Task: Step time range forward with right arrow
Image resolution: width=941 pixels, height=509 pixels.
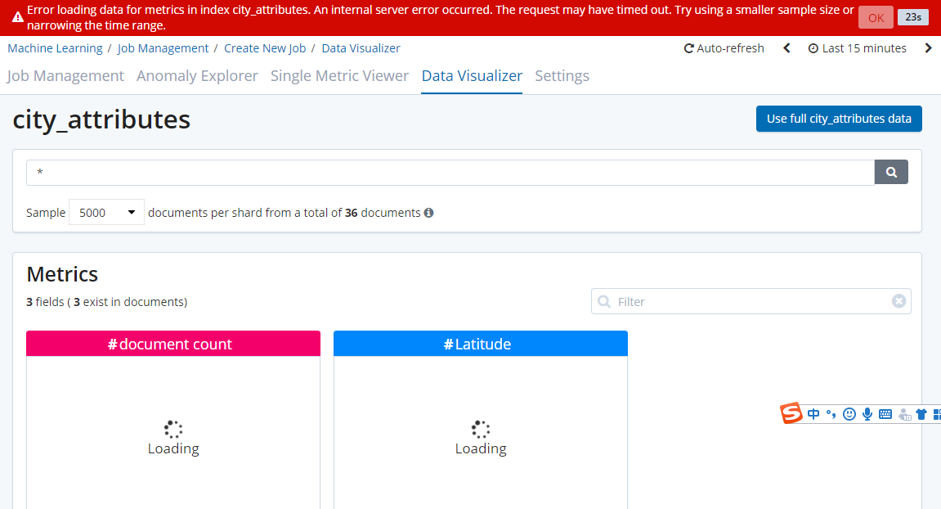Action: [928, 48]
